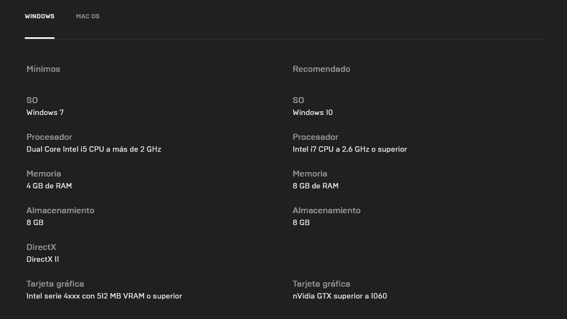Switch to the Windows tab
Viewport: 567px width, 319px height.
(39, 17)
